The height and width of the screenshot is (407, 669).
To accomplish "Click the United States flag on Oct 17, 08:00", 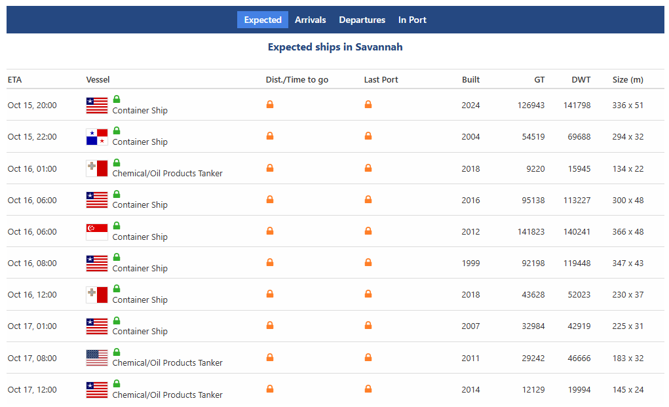I will click(97, 358).
